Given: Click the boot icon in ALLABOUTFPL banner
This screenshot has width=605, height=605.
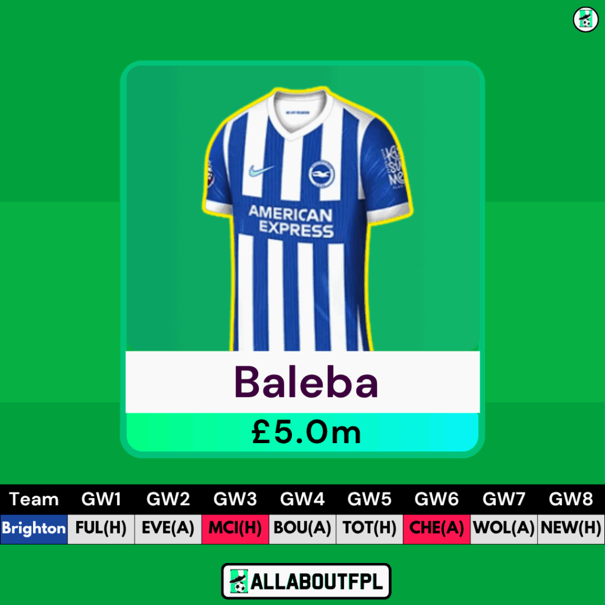Looking at the screenshot, I should 239,581.
